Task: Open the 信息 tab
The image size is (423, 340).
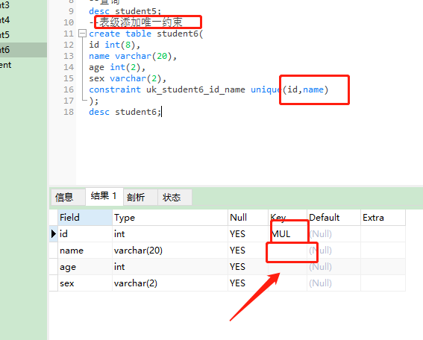Action: [68, 197]
